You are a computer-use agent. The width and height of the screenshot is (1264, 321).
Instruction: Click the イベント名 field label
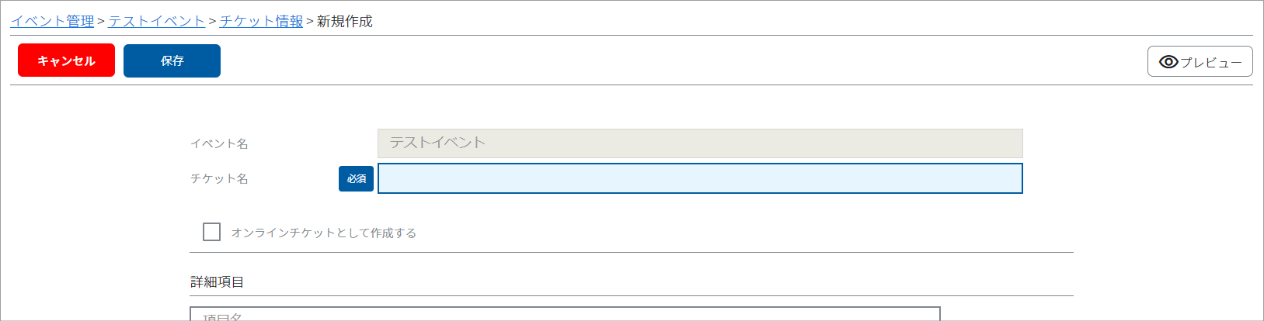point(219,143)
